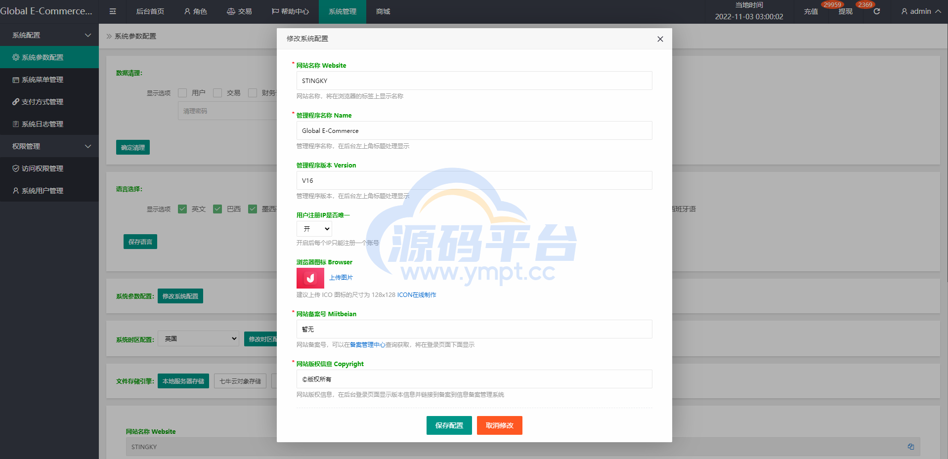Check the 用户 data cleanup checkbox
Viewport: 948px width, 459px height.
(182, 93)
